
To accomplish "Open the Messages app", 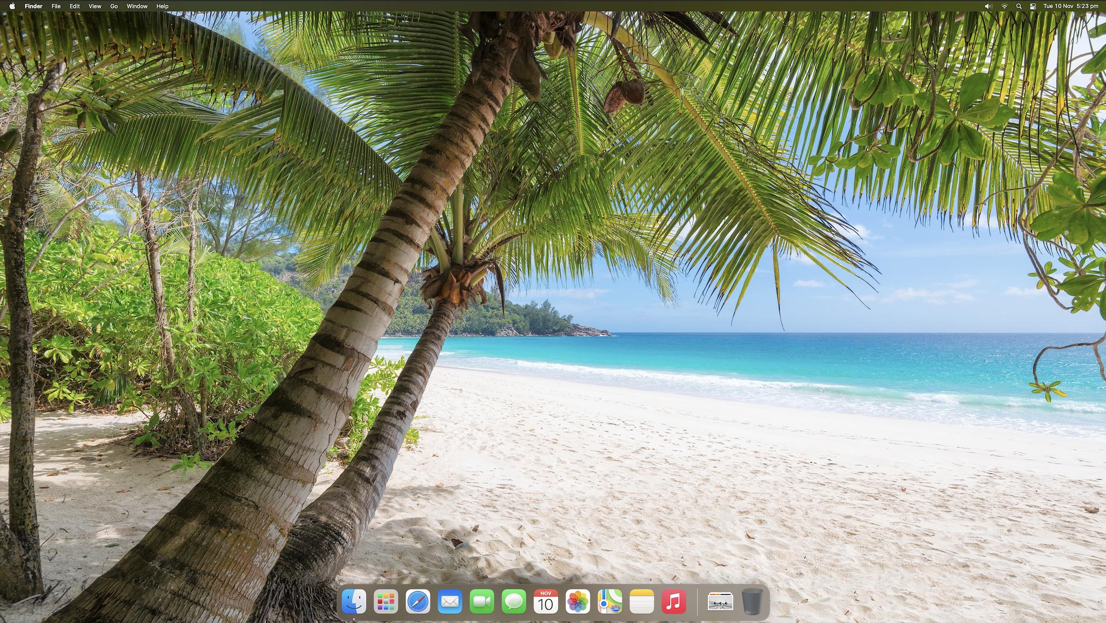I will click(x=513, y=601).
